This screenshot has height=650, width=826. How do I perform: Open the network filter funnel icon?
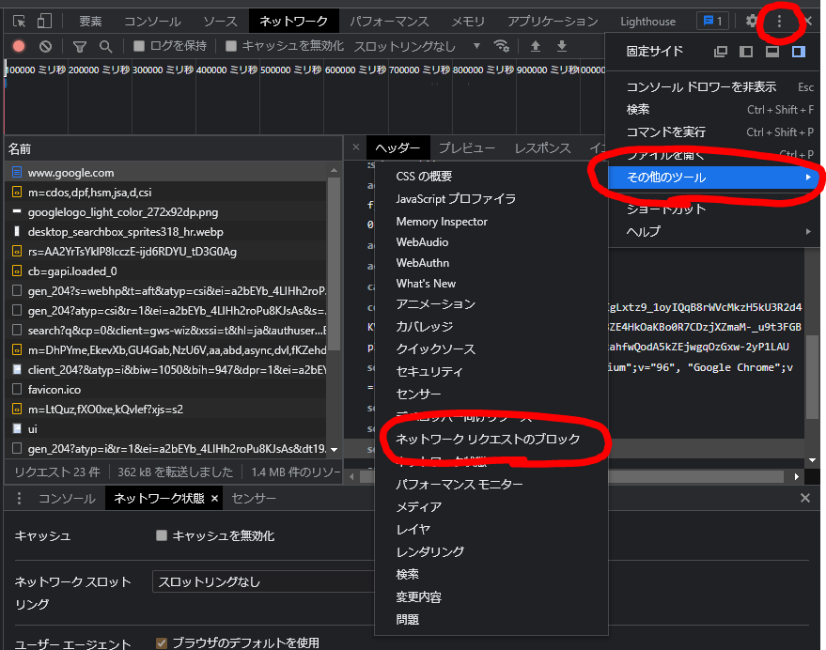point(80,47)
